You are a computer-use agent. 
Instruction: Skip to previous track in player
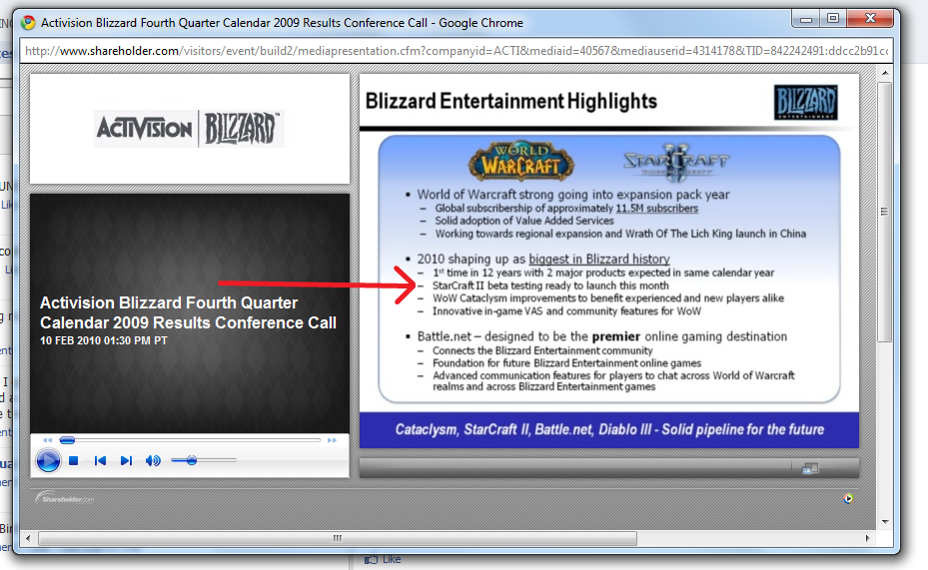(x=100, y=460)
